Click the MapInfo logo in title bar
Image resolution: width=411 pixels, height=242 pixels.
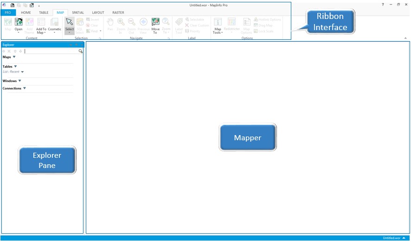tap(4, 5)
